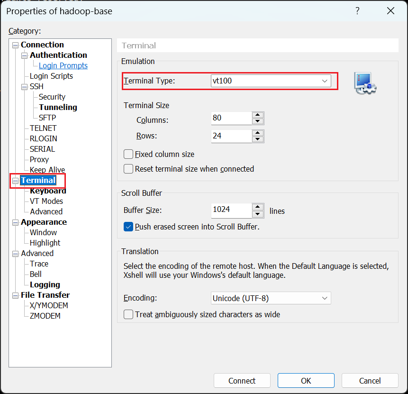Close the Properties of hadoop-base dialog
Viewport: 408px width, 394px height.
[x=390, y=11]
